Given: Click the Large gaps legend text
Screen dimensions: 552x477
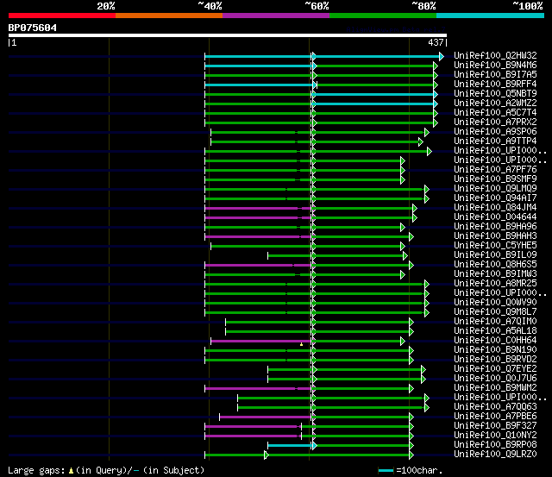Looking at the screenshot, I should point(106,470).
